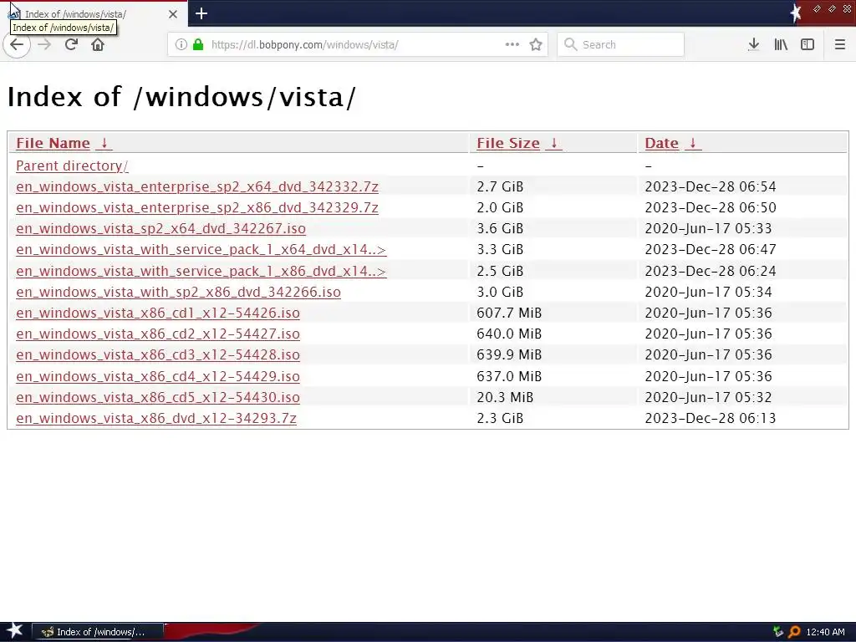
Task: Focus the Search input field
Action: (x=621, y=45)
